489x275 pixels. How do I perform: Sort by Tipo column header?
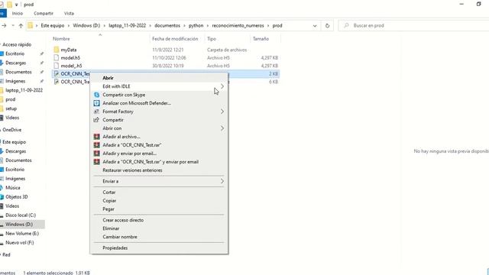tap(212, 39)
